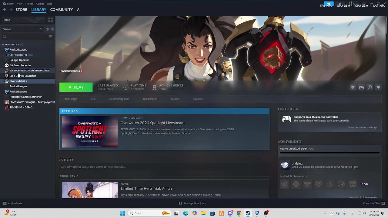Viewport: 388px width, 218px height.
Task: Open the Store Page link
Action: [70, 99]
